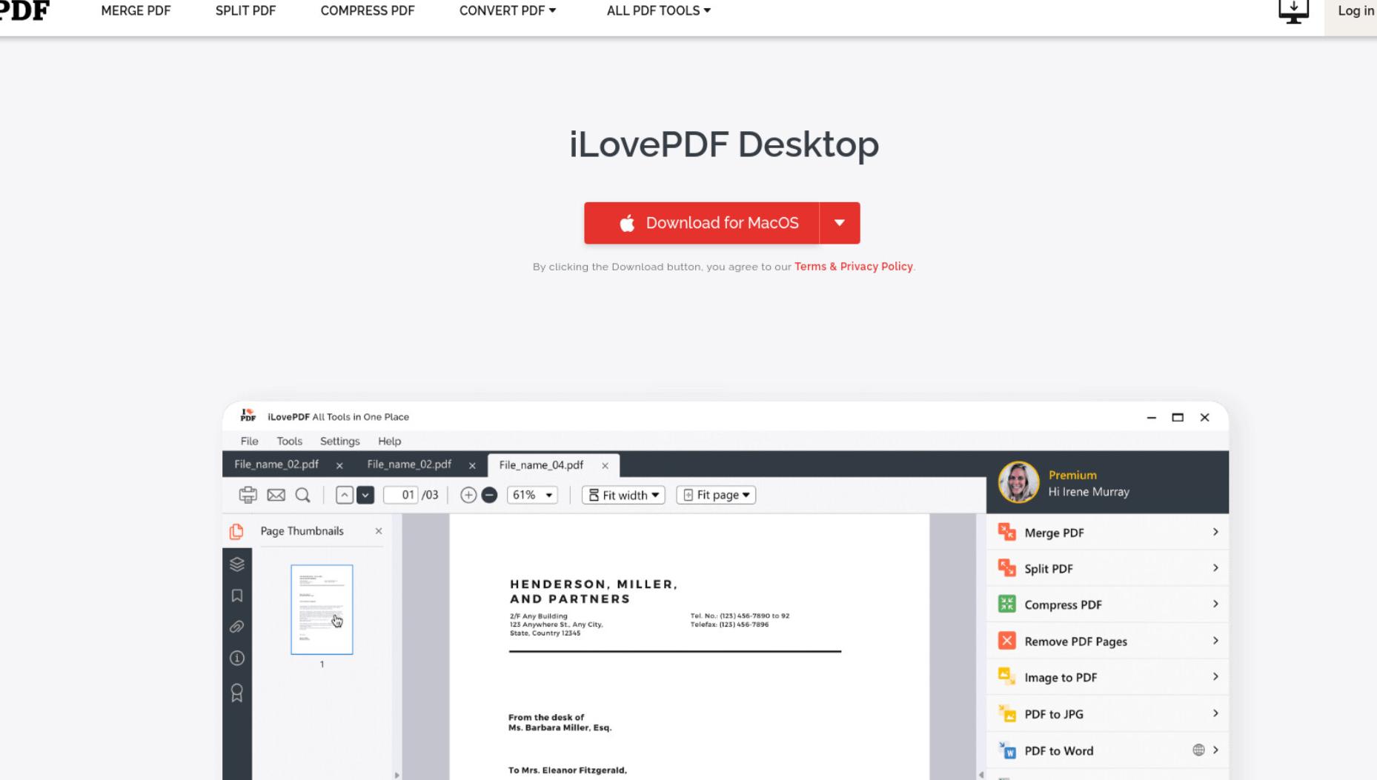Click the PDF to Word tool icon

(1006, 750)
